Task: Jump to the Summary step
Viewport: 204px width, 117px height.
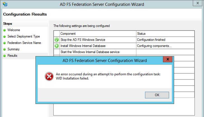Action: tap(13, 49)
